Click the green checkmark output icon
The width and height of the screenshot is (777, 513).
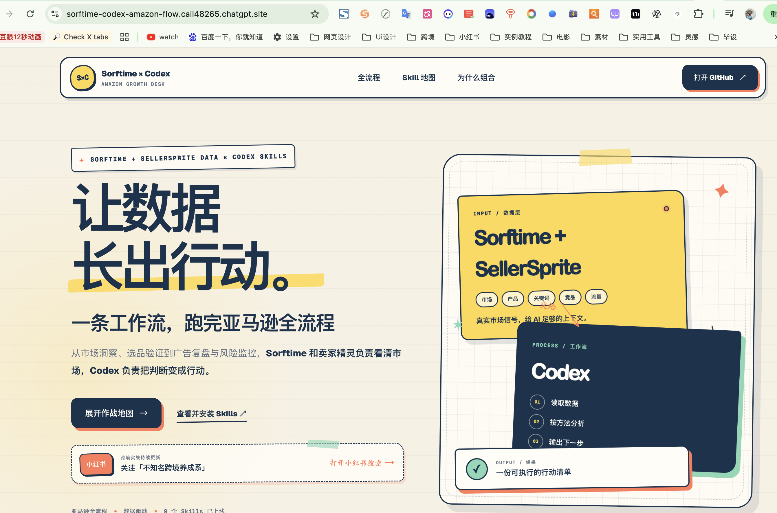point(477,469)
